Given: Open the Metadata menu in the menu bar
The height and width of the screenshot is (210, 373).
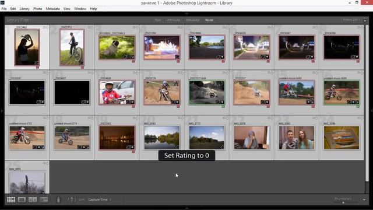Looking at the screenshot, I should pyautogui.click(x=53, y=9).
